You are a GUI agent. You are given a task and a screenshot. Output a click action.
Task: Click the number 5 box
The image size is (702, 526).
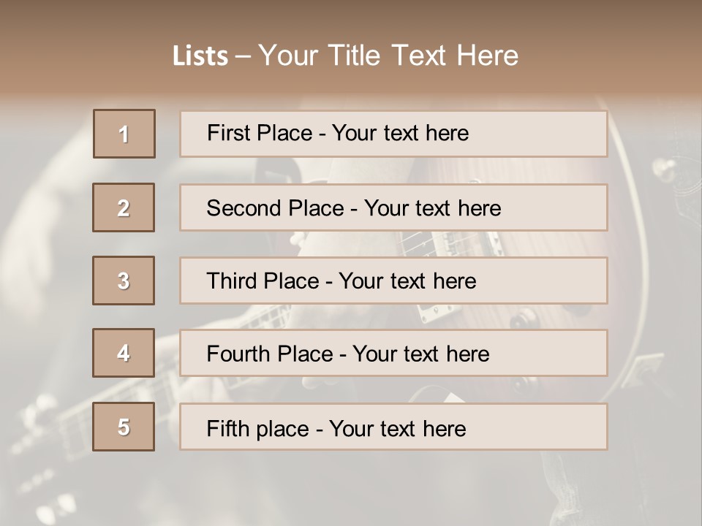pyautogui.click(x=124, y=427)
